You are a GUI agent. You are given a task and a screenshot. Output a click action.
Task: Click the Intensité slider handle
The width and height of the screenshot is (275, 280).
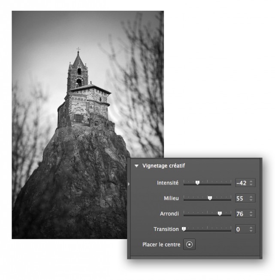pyautogui.click(x=197, y=183)
